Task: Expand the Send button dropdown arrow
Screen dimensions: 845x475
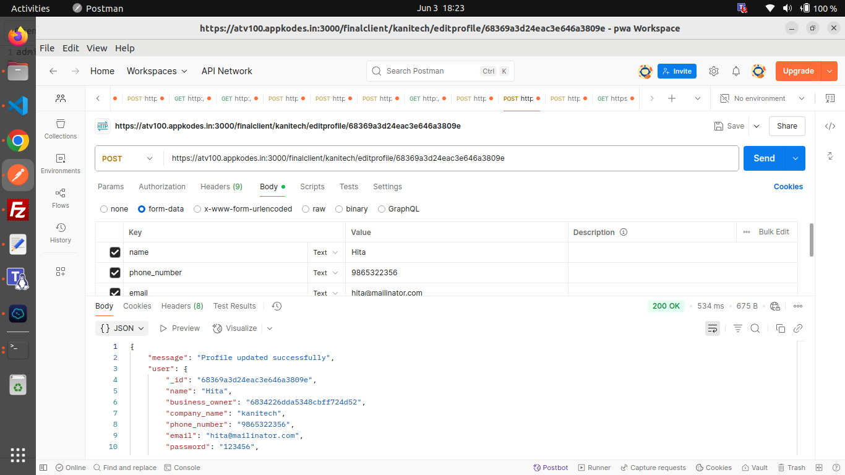Action: click(795, 158)
